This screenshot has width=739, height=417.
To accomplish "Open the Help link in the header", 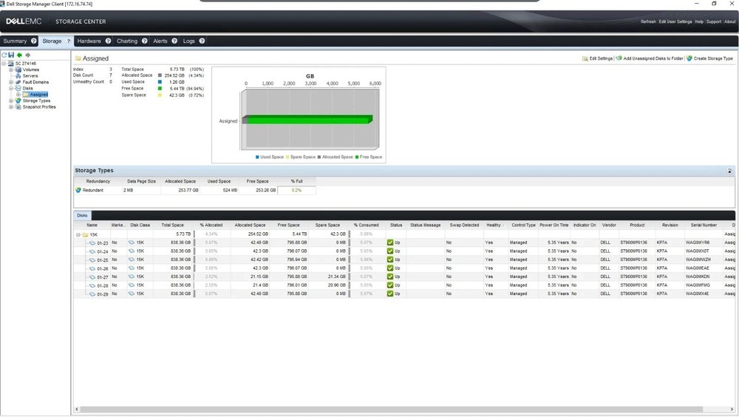I will 699,21.
